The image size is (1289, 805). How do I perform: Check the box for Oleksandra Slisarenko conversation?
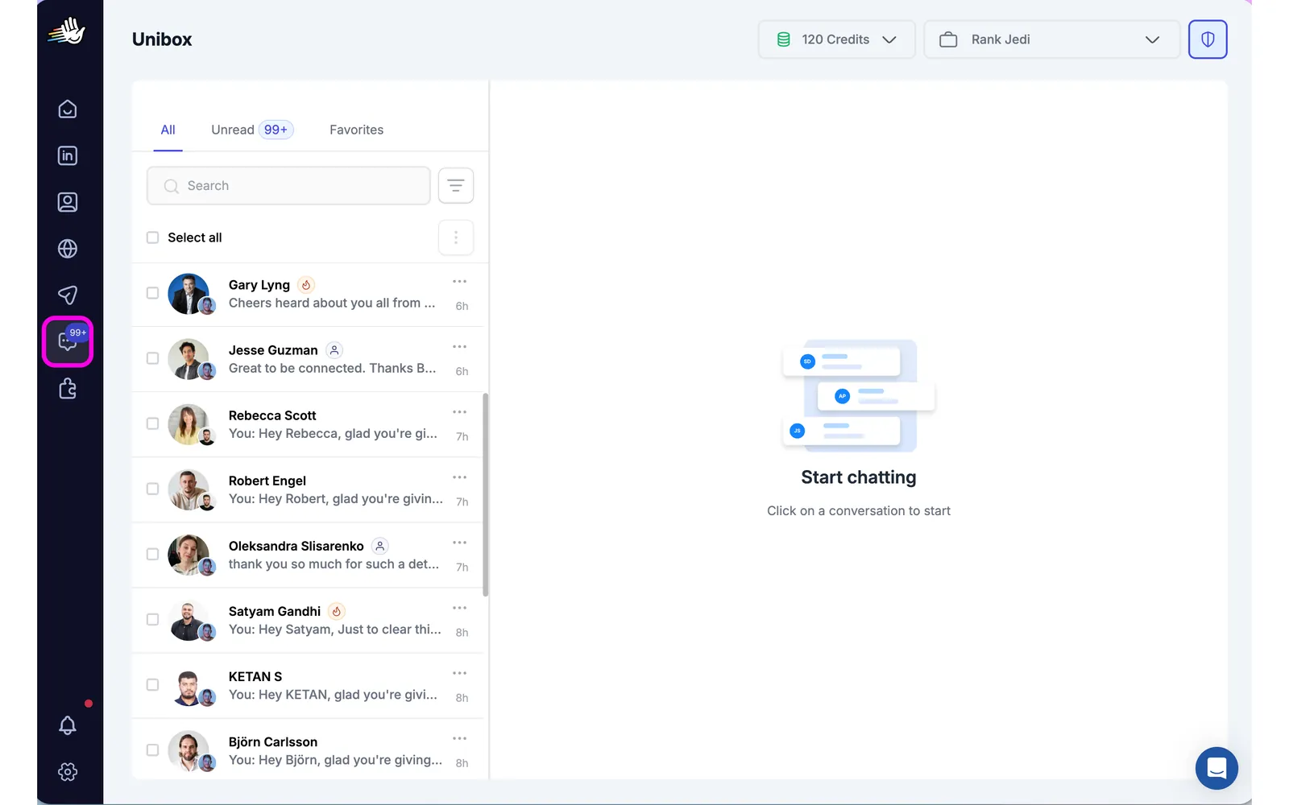pos(152,554)
